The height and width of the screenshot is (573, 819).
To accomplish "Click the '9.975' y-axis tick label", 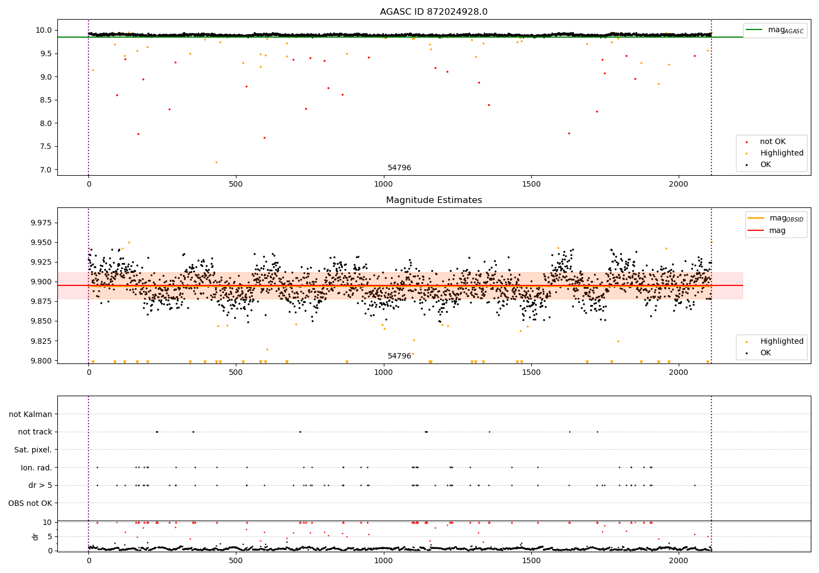I will pos(42,223).
